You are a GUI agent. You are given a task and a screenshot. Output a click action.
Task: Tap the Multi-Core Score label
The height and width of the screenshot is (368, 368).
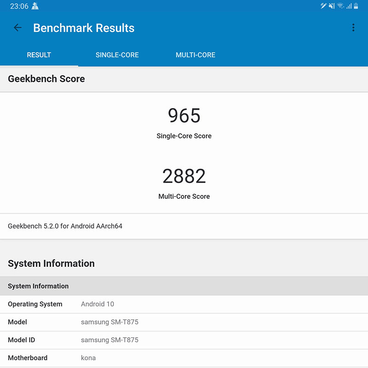click(x=184, y=196)
